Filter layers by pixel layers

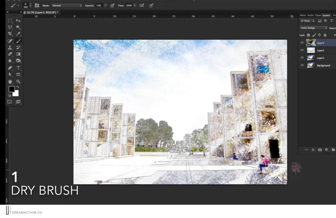(320, 21)
